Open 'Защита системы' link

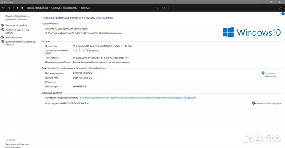pyautogui.click(x=13, y=37)
